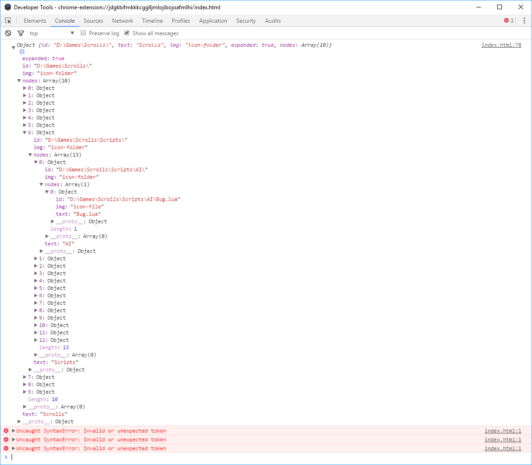Image resolution: width=532 pixels, height=465 pixels.
Task: Focus the console prompt input line
Action: coord(268,457)
